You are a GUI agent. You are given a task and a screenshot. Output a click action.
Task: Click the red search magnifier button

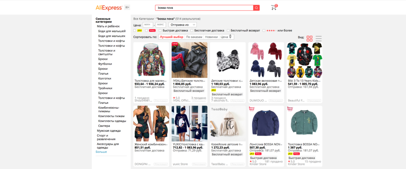(x=257, y=8)
